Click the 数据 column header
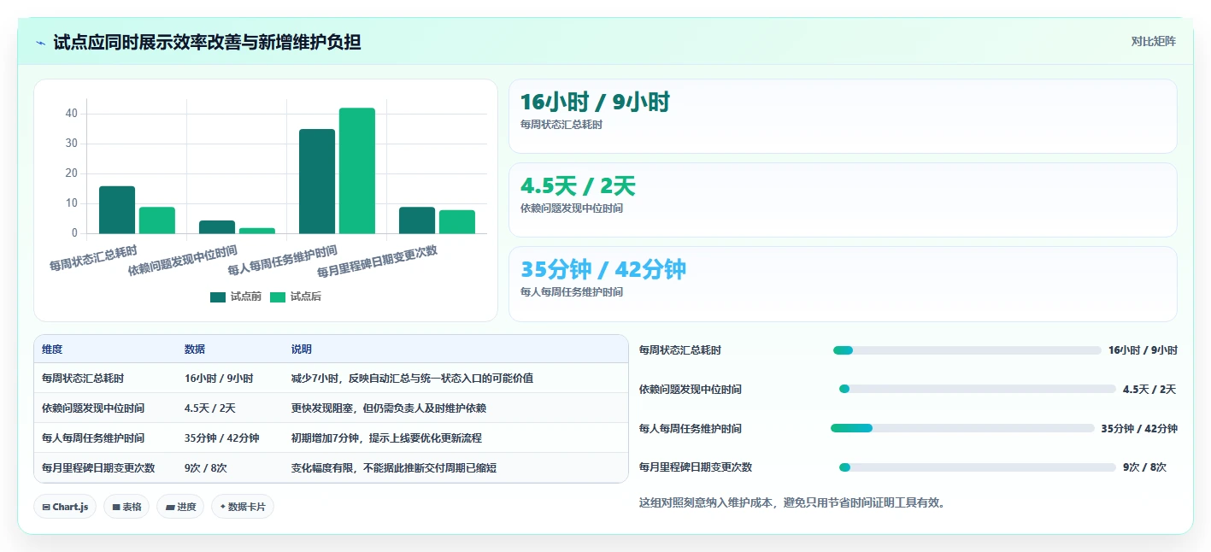This screenshot has width=1211, height=552. [x=195, y=349]
